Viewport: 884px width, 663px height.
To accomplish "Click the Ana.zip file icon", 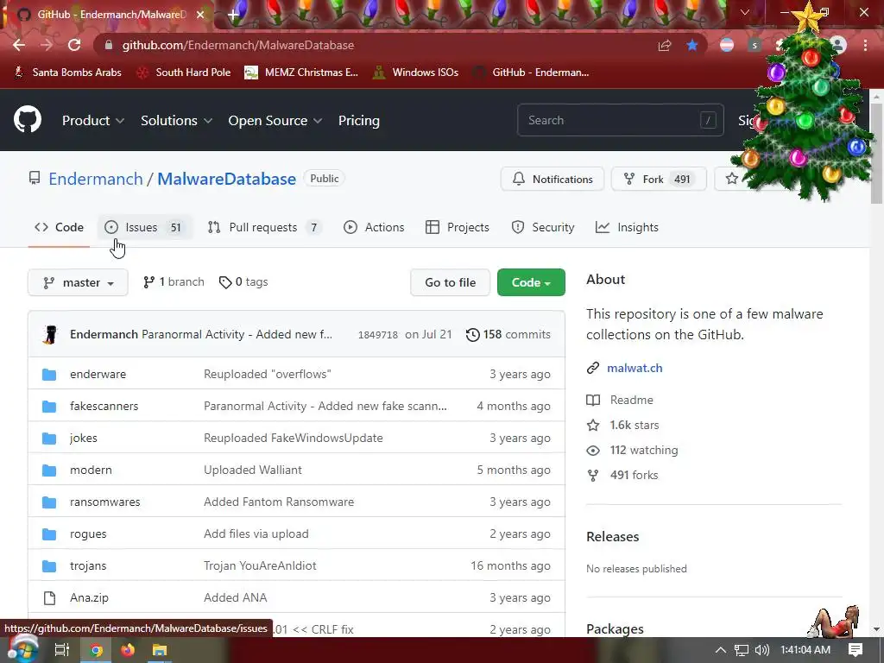I will pyautogui.click(x=49, y=597).
